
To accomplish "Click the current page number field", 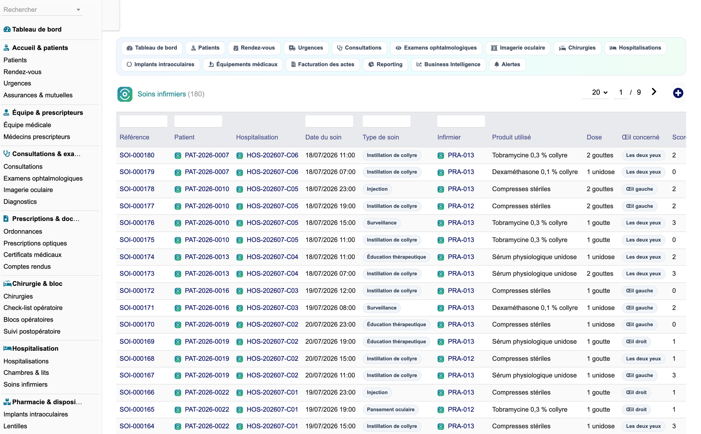I will click(x=620, y=92).
